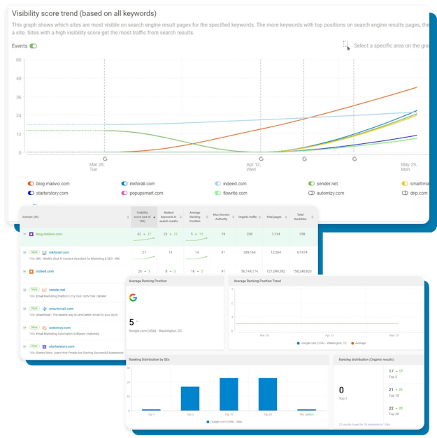437x438 pixels.
Task: Click Google event marker at Mar 28
Action: [x=105, y=159]
